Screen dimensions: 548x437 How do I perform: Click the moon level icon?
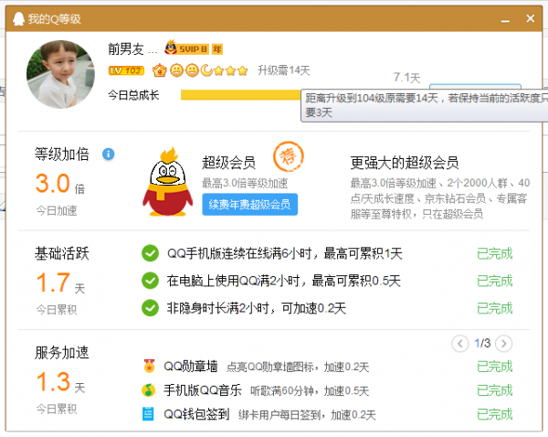pyautogui.click(x=206, y=70)
